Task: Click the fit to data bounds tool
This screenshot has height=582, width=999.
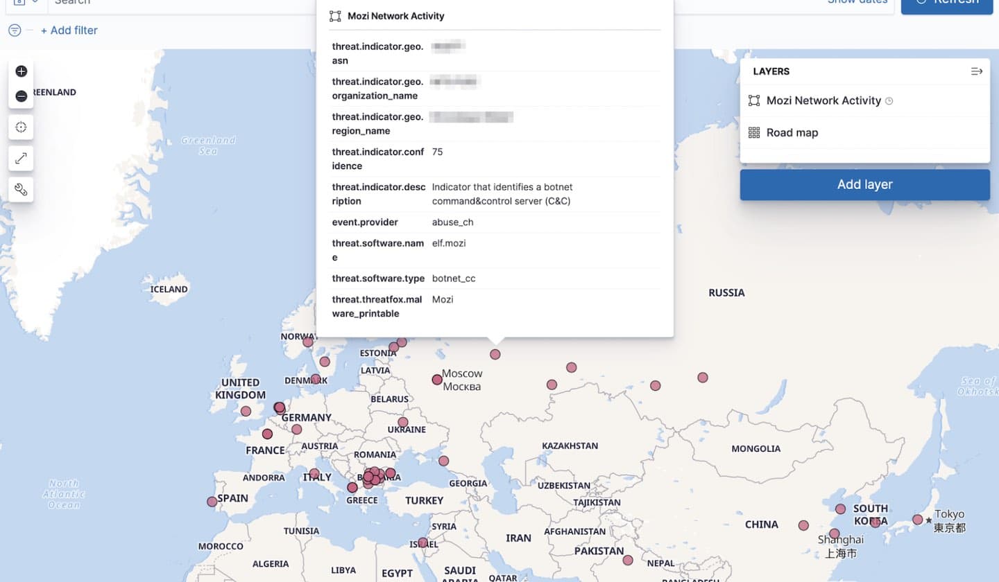Action: click(21, 158)
